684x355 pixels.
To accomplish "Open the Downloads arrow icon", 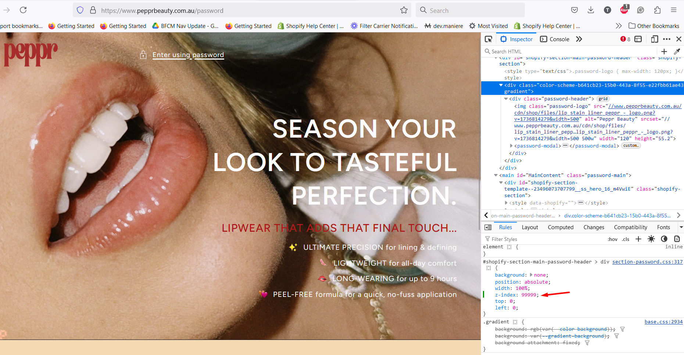I will [591, 10].
